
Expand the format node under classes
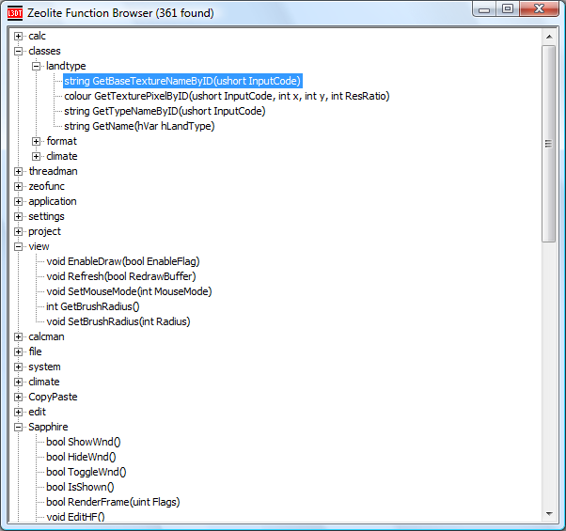(37, 141)
